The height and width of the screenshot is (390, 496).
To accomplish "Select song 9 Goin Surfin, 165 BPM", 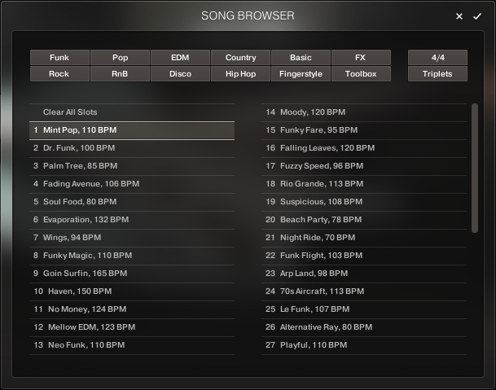I will [x=132, y=274].
